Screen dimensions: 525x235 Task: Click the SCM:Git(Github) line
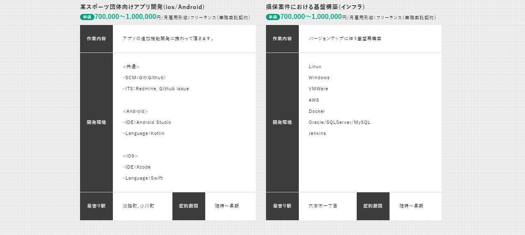144,78
